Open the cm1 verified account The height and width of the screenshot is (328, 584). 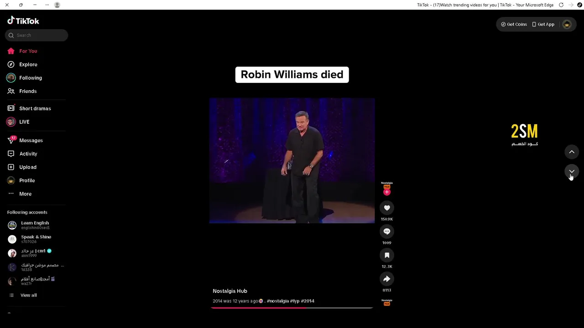point(36,253)
